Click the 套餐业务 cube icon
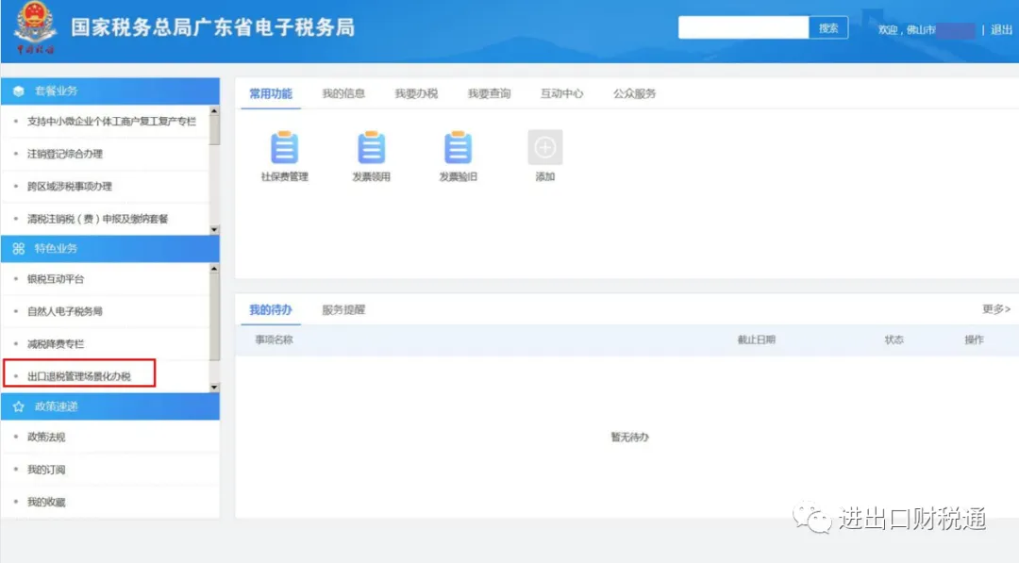 pos(19,91)
